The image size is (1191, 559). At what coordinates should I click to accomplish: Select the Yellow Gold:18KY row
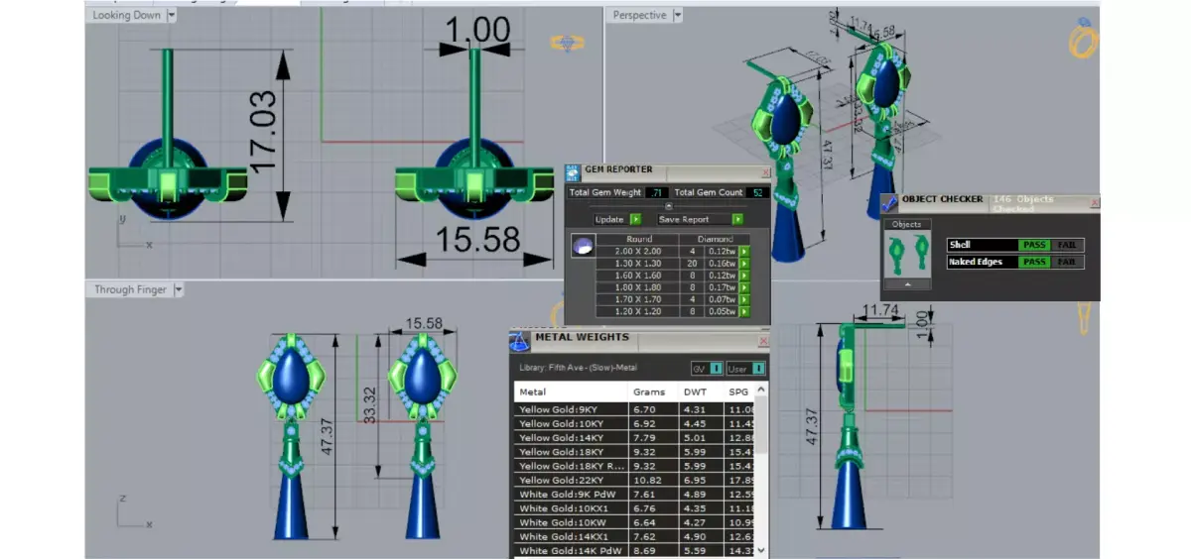pos(635,451)
